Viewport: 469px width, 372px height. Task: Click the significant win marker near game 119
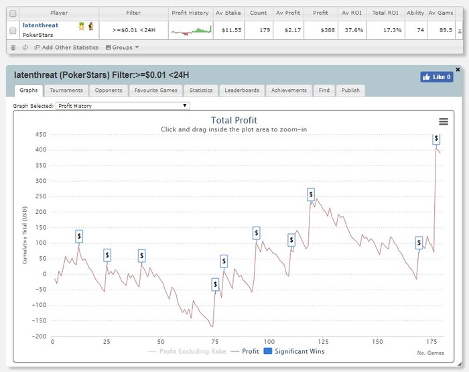coord(311,194)
